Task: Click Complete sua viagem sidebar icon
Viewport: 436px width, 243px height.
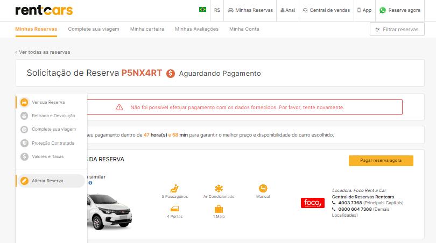Action: pos(24,130)
